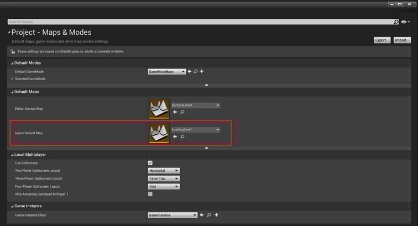Open Four Player Splitscreen Layout dropdown

point(164,187)
